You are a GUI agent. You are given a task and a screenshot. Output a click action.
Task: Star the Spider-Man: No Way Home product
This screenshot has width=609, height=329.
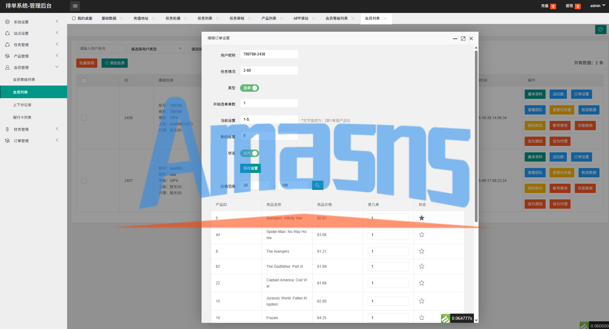(x=422, y=235)
